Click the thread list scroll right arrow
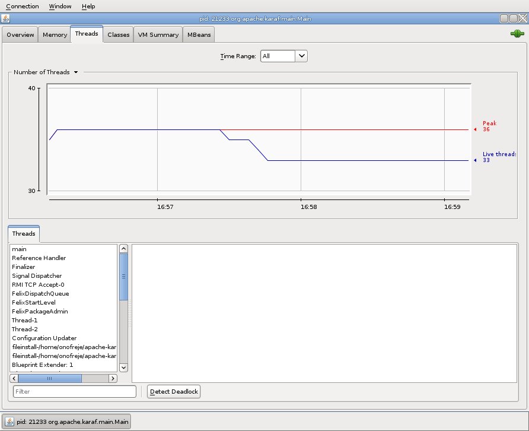The height and width of the screenshot is (431, 529). (113, 378)
